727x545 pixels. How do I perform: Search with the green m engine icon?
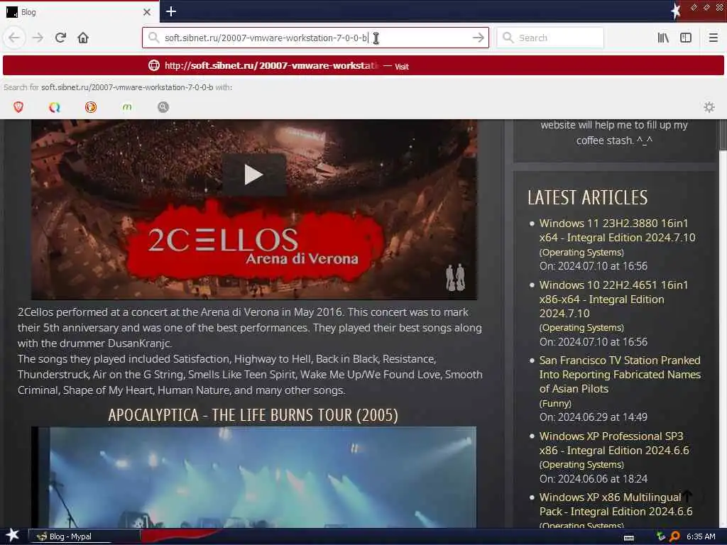pyautogui.click(x=127, y=108)
